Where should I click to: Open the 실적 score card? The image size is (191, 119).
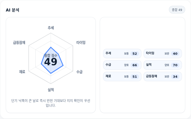coord(163,65)
